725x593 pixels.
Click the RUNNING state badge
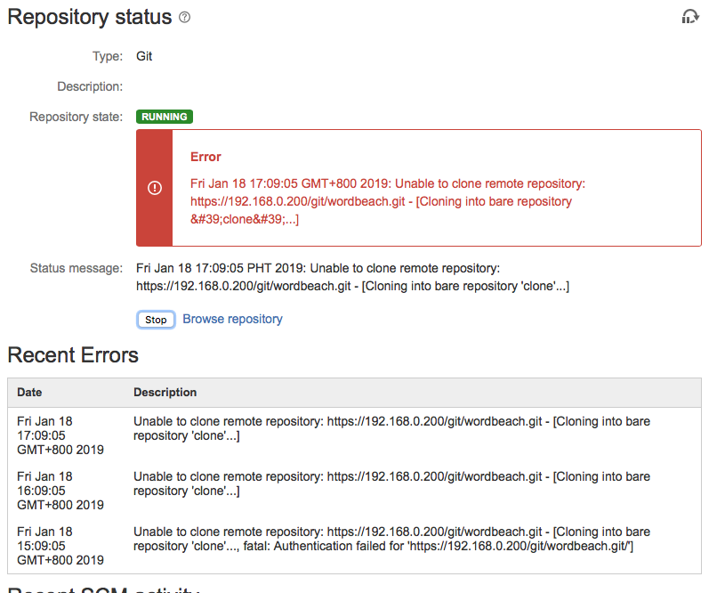pyautogui.click(x=165, y=117)
